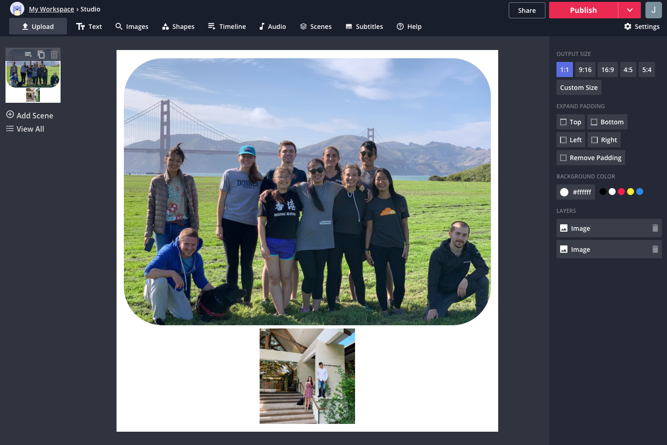Click the Share button
The height and width of the screenshot is (445, 667).
(x=527, y=10)
